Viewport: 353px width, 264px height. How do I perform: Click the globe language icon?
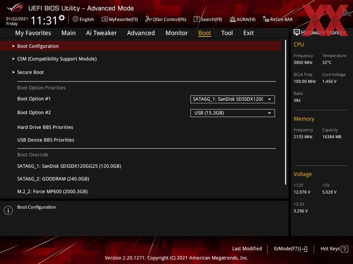click(x=75, y=19)
